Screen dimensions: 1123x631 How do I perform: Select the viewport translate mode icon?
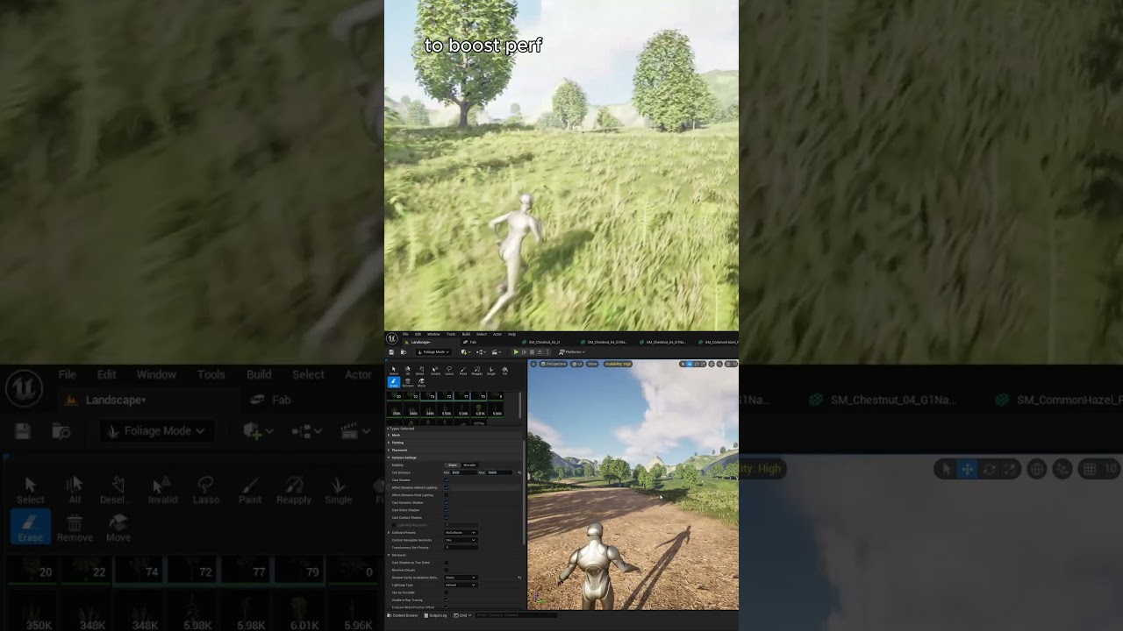click(x=690, y=364)
